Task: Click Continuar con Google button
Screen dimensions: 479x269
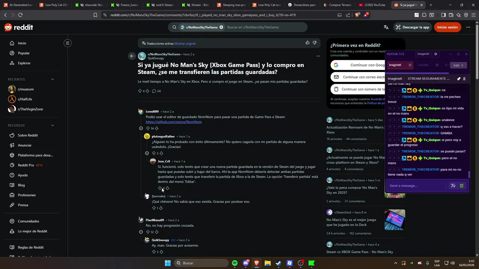Action: click(358, 65)
